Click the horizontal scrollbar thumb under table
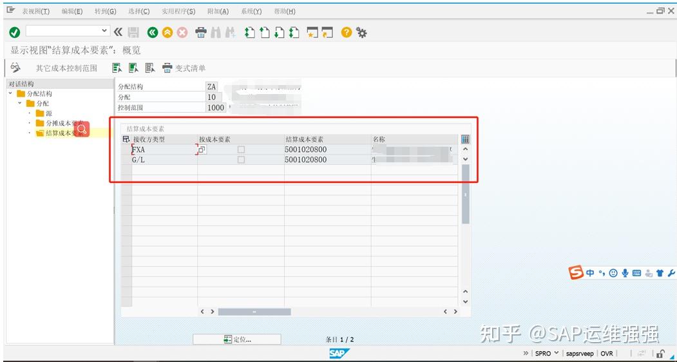The image size is (677, 362). (x=254, y=312)
